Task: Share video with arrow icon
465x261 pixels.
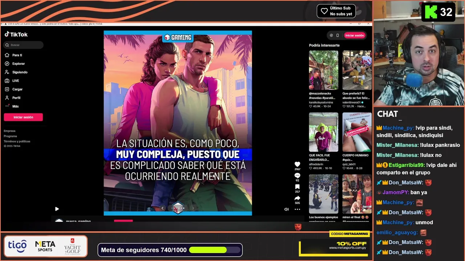Action: click(297, 198)
